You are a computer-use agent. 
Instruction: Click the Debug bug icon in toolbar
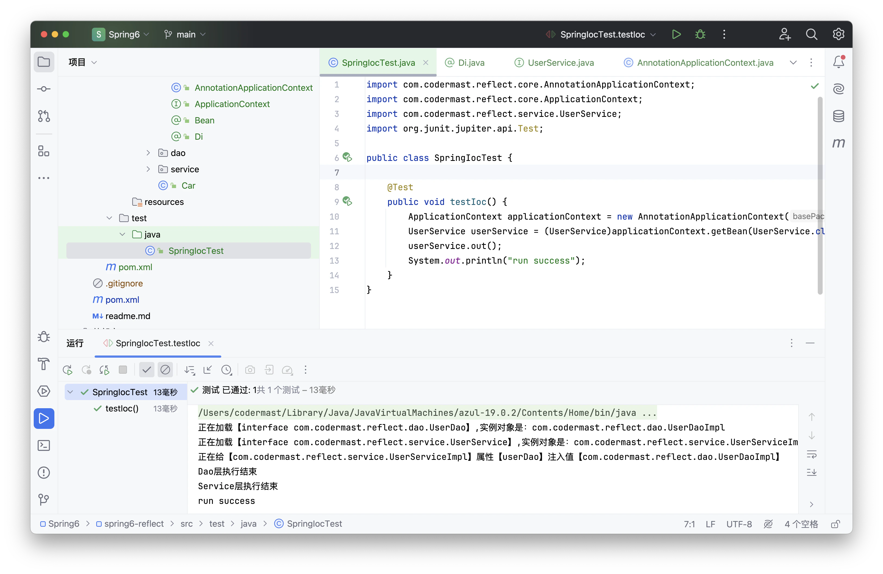tap(700, 35)
